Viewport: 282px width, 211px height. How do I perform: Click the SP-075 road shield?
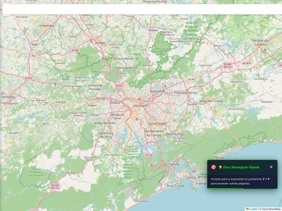click(28, 78)
